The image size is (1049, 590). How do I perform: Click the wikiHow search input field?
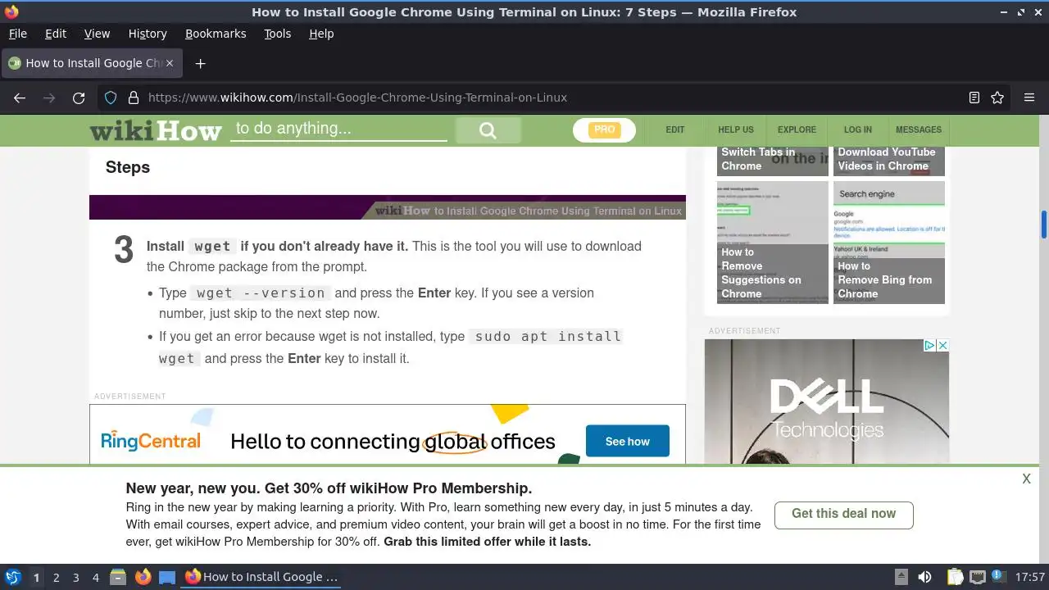[x=338, y=129]
